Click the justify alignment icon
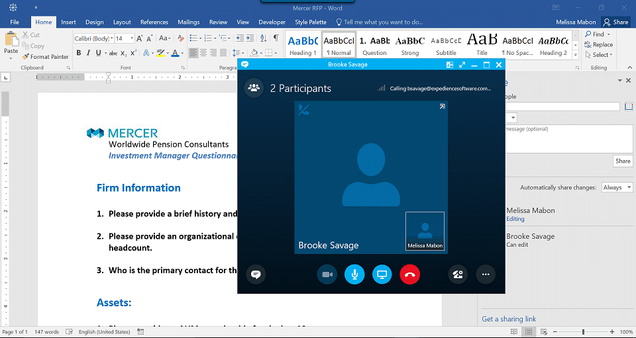 click(x=223, y=53)
